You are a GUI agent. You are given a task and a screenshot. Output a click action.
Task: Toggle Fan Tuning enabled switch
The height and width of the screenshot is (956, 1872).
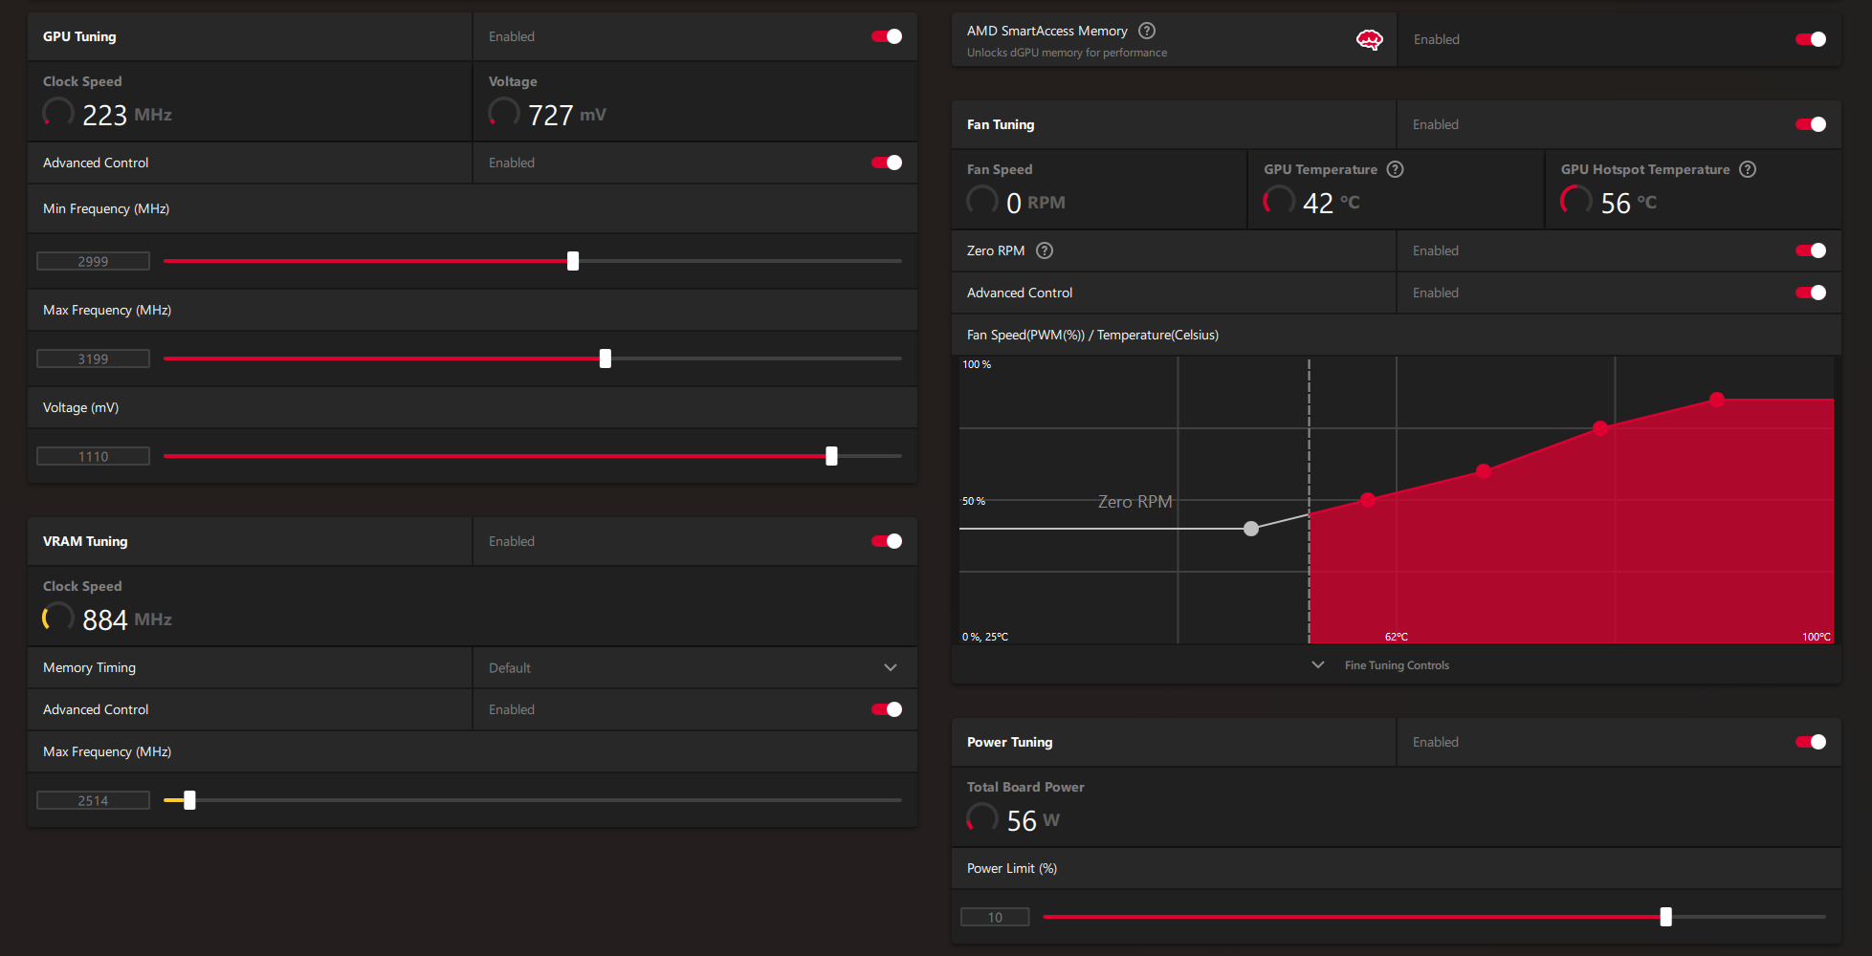click(x=1811, y=124)
